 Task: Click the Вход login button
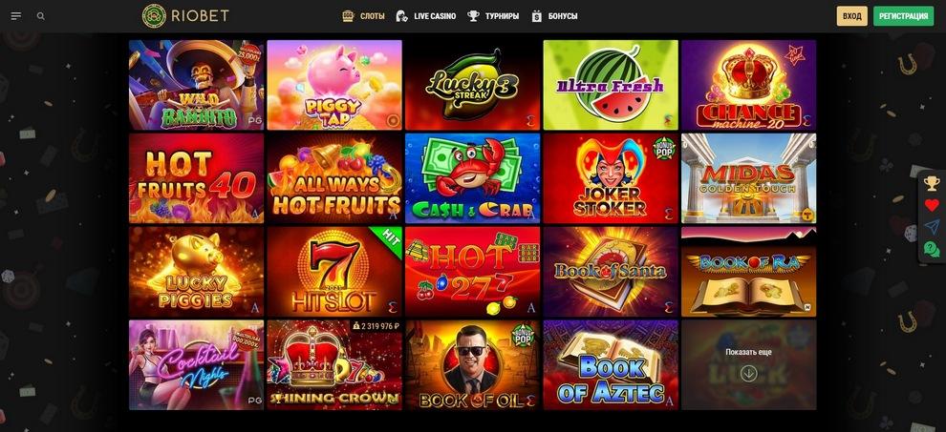pyautogui.click(x=852, y=16)
